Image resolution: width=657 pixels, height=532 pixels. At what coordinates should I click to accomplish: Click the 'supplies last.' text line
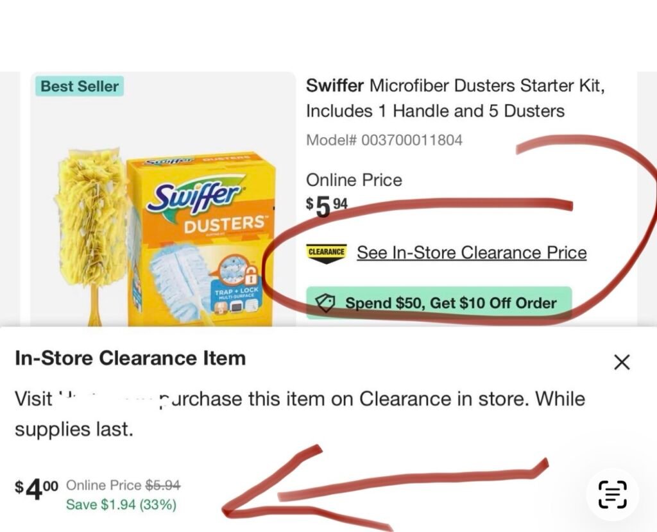(x=74, y=429)
